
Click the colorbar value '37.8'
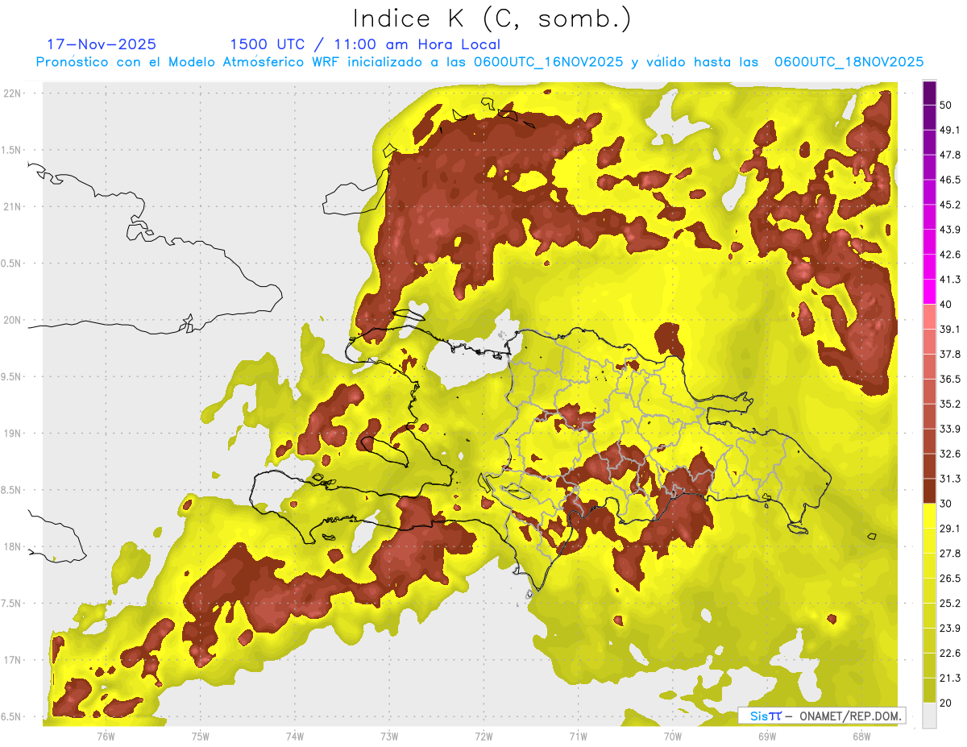(950, 354)
